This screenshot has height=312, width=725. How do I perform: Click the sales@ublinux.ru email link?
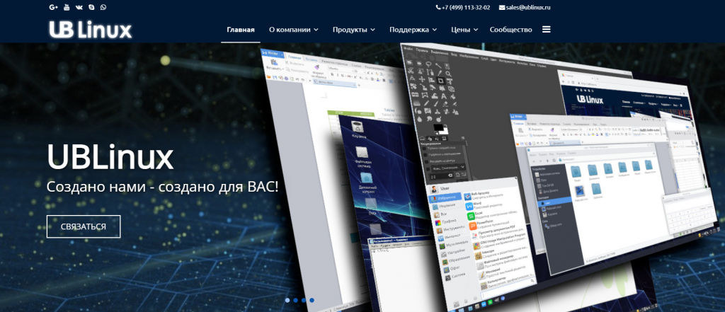[525, 7]
